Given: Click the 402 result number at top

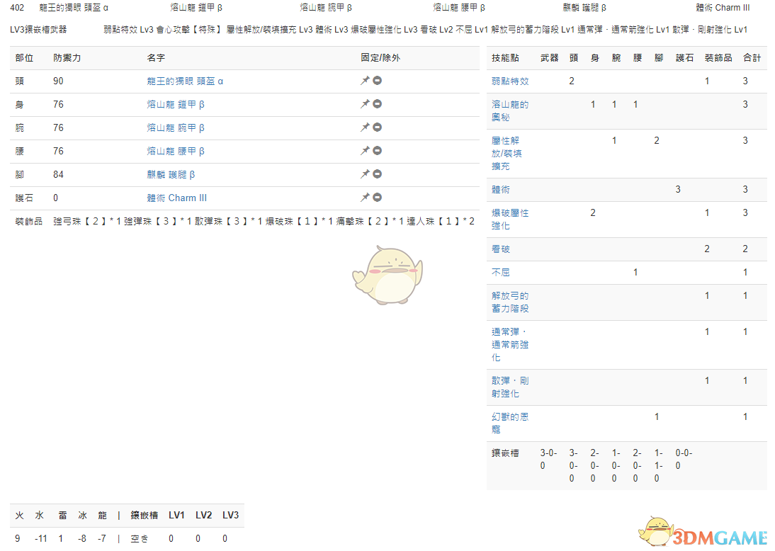Looking at the screenshot, I should 17,7.
